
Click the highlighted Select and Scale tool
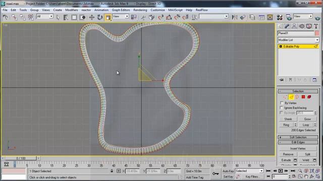pos(108,18)
